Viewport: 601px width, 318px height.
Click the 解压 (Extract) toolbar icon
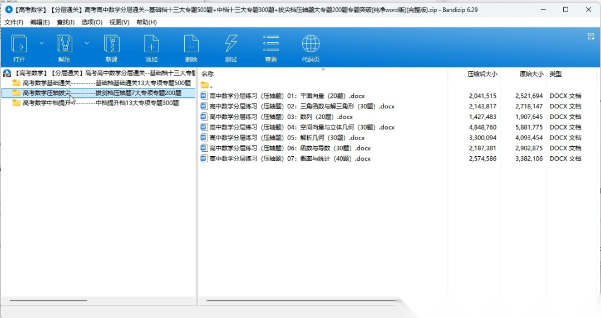click(65, 44)
